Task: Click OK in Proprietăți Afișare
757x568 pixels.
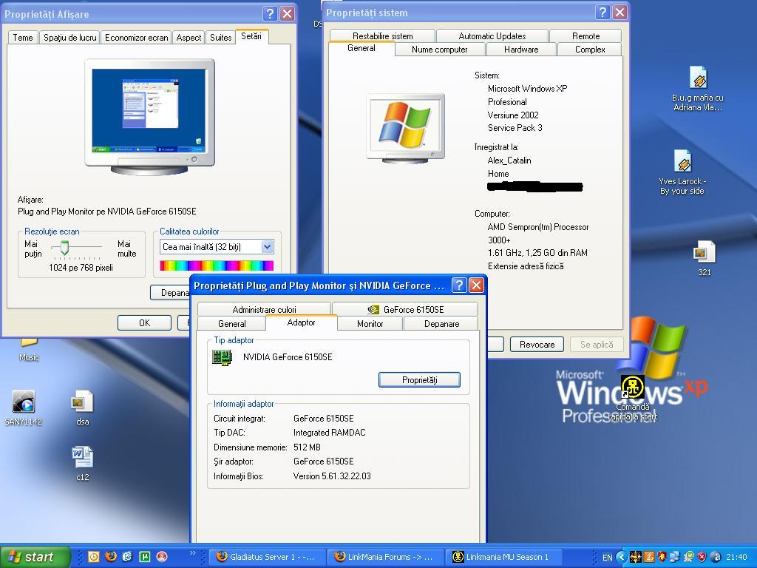Action: tap(144, 323)
